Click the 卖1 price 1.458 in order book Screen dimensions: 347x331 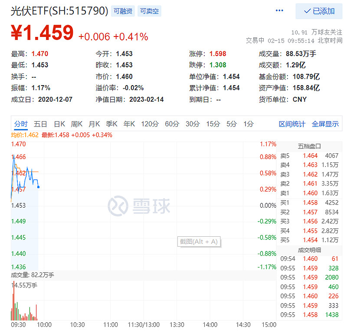(310, 202)
